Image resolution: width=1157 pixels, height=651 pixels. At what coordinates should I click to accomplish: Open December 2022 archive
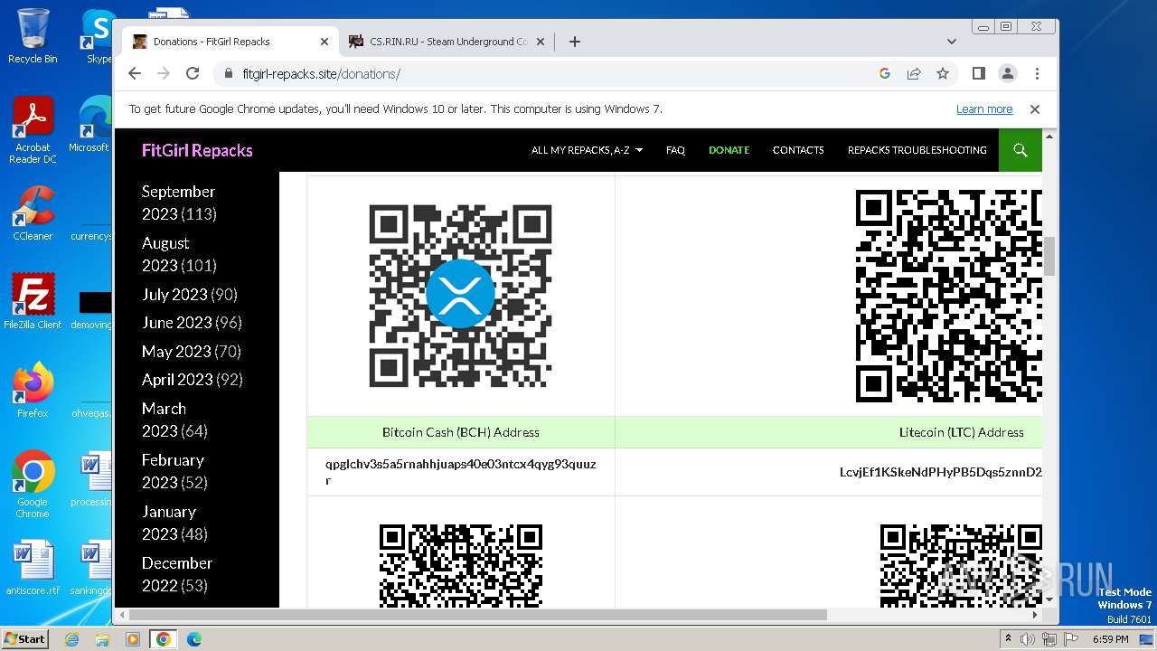177,574
